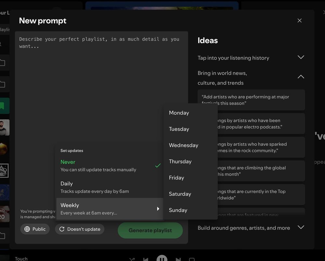Skip to the next track
325x261 pixels.
[x=178, y=259]
